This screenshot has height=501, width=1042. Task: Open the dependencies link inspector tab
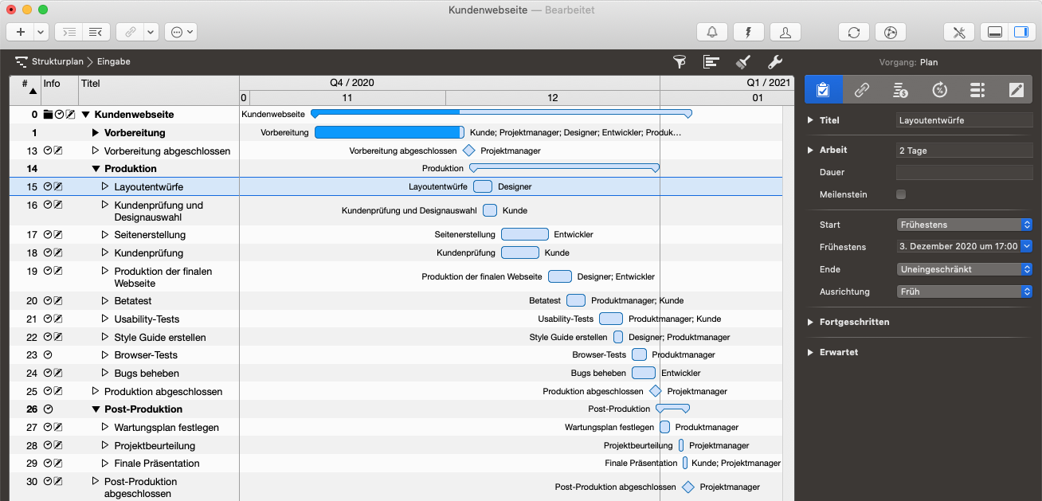[861, 90]
